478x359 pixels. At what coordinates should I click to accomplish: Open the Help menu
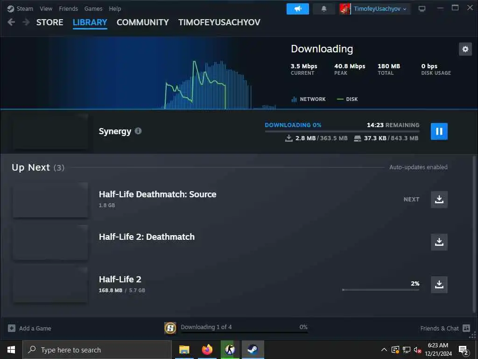pos(115,8)
